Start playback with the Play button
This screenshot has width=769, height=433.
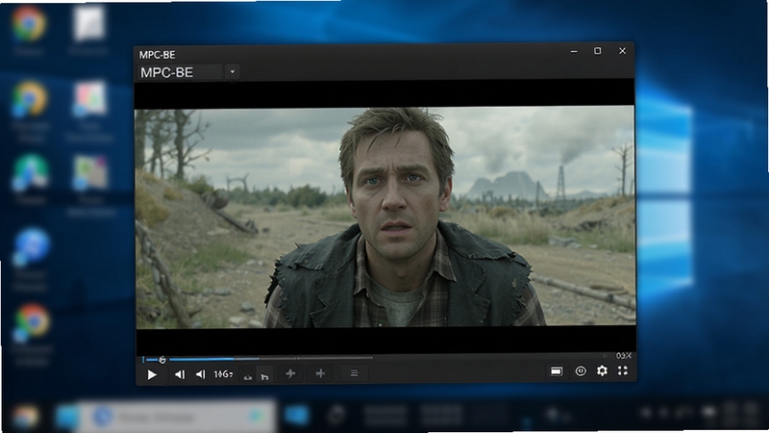point(152,374)
